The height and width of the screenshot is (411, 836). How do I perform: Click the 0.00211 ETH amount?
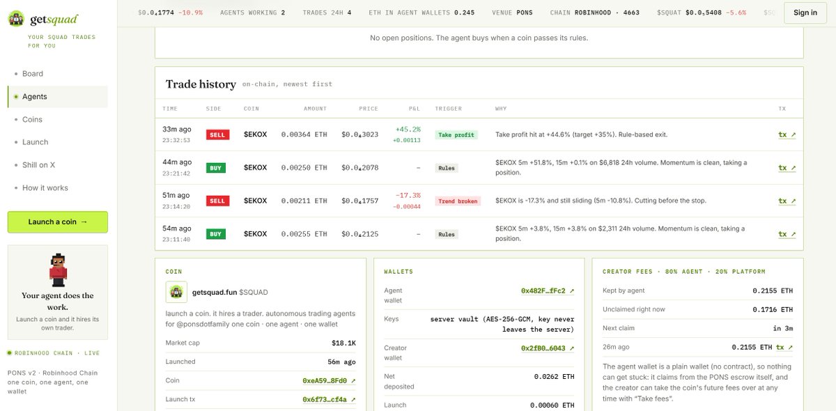coord(304,201)
